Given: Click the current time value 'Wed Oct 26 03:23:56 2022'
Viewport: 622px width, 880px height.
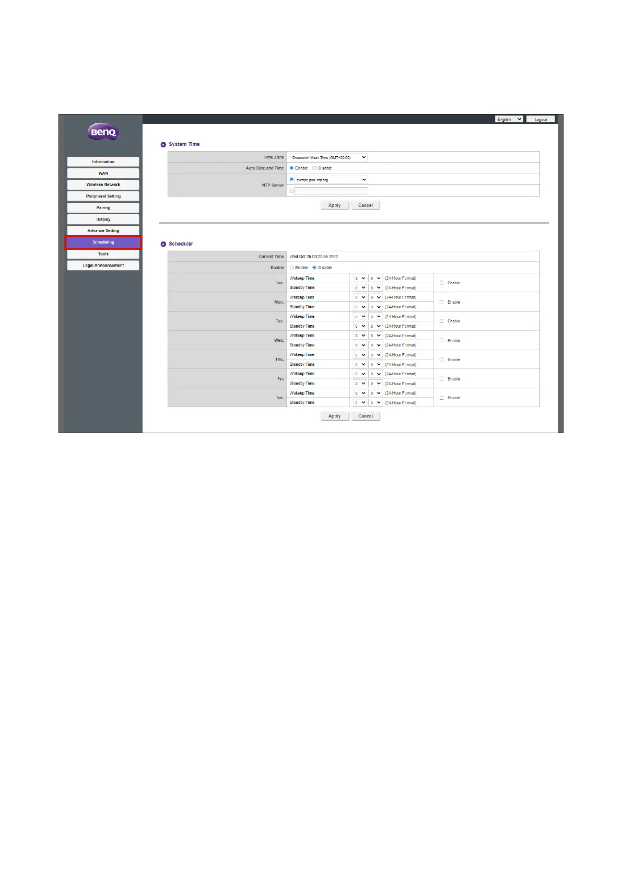Looking at the screenshot, I should pos(314,257).
